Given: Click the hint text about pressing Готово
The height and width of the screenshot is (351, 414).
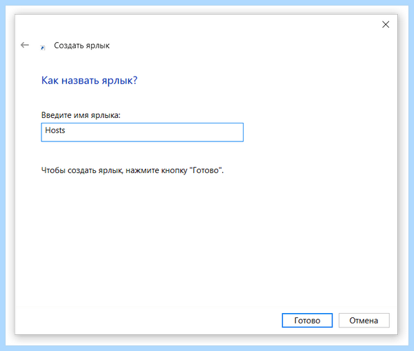Looking at the screenshot, I should [x=132, y=170].
